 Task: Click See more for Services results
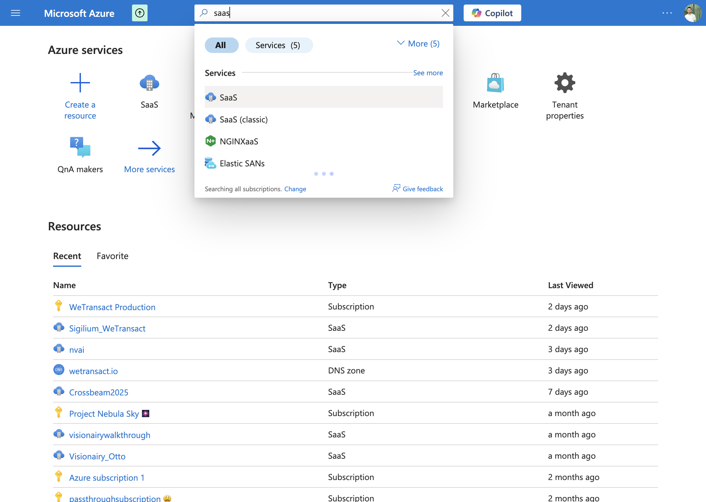click(x=428, y=73)
